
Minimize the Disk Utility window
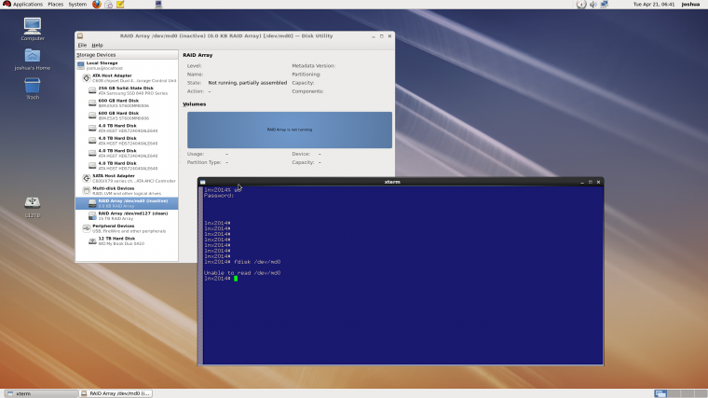click(374, 36)
